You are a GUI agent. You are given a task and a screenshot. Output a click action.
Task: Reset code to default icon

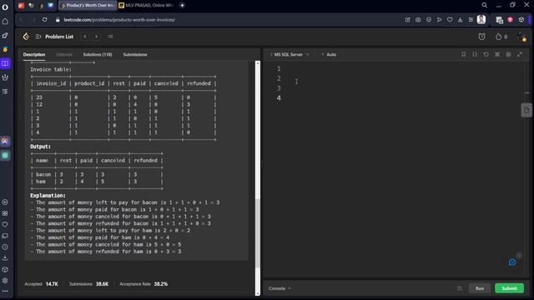486,54
